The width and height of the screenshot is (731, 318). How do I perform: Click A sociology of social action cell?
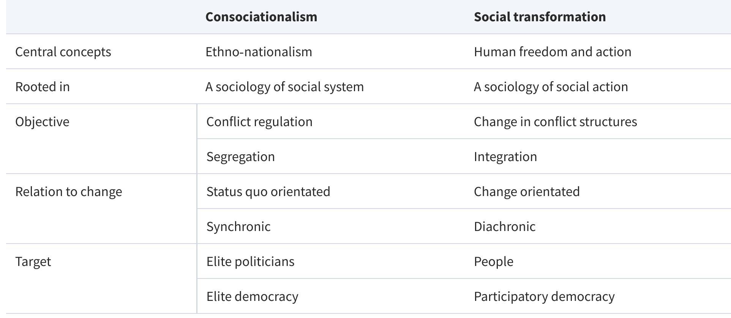click(551, 87)
